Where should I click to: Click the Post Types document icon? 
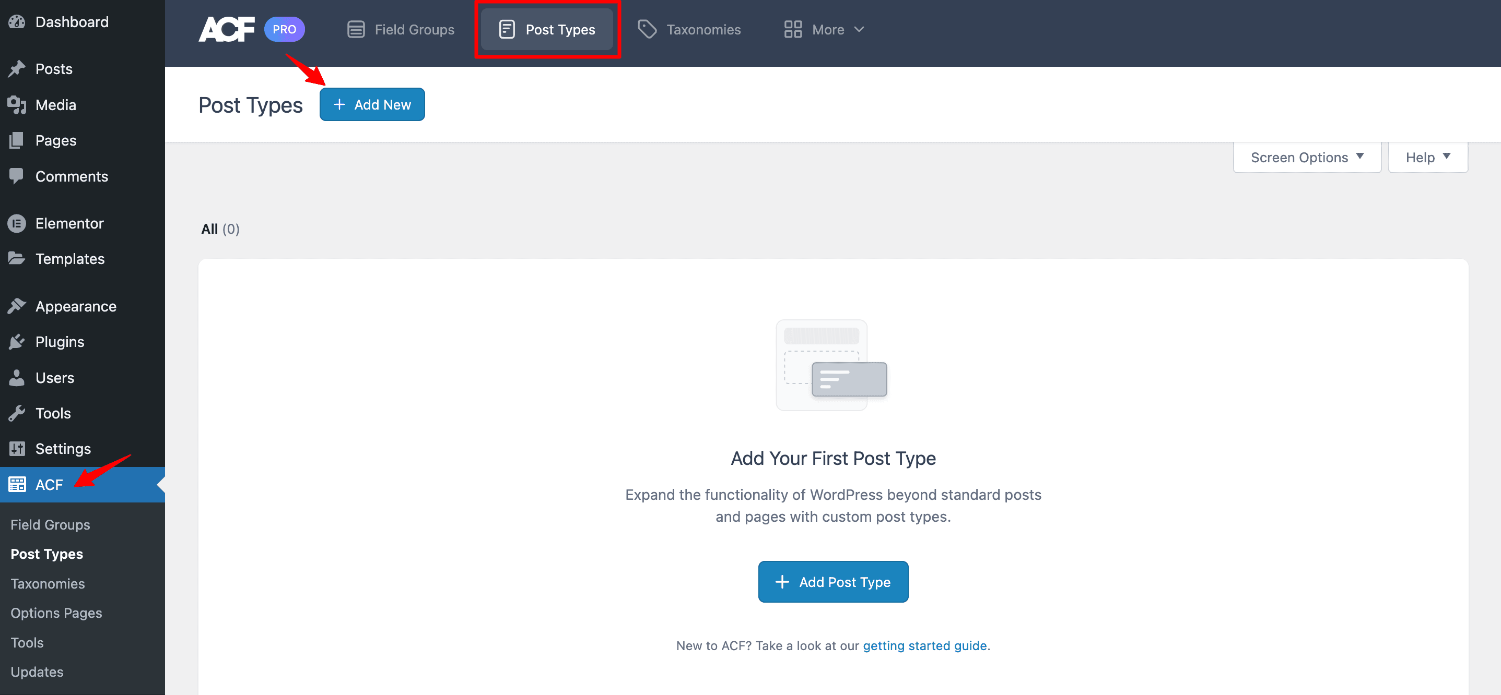pos(507,29)
